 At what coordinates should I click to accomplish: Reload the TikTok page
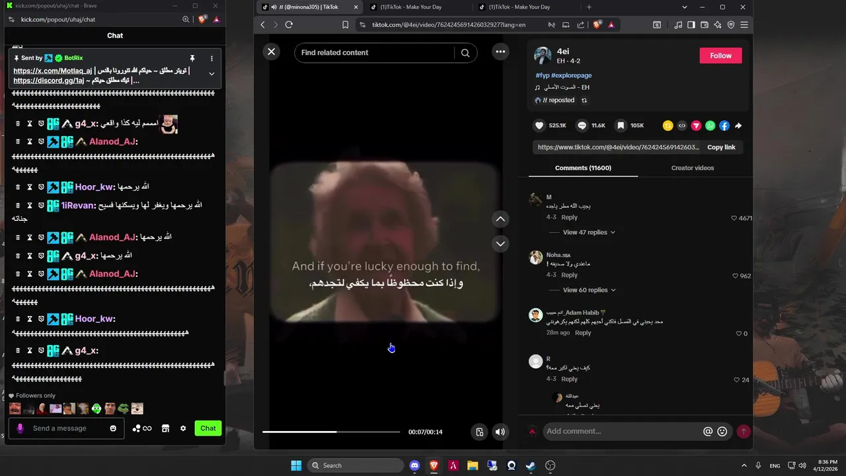pos(289,24)
